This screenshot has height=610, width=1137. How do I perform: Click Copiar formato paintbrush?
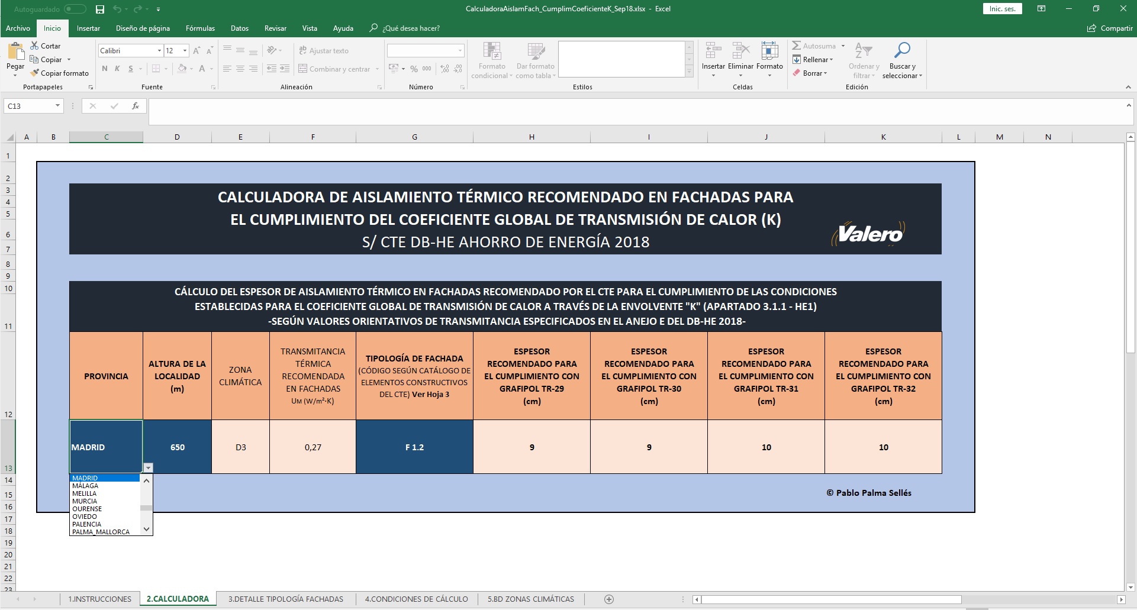click(x=34, y=73)
